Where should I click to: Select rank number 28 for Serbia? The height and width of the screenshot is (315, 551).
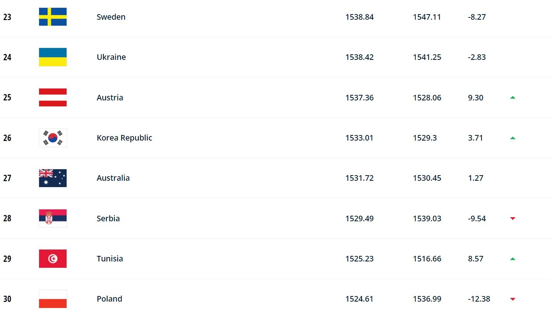7,218
